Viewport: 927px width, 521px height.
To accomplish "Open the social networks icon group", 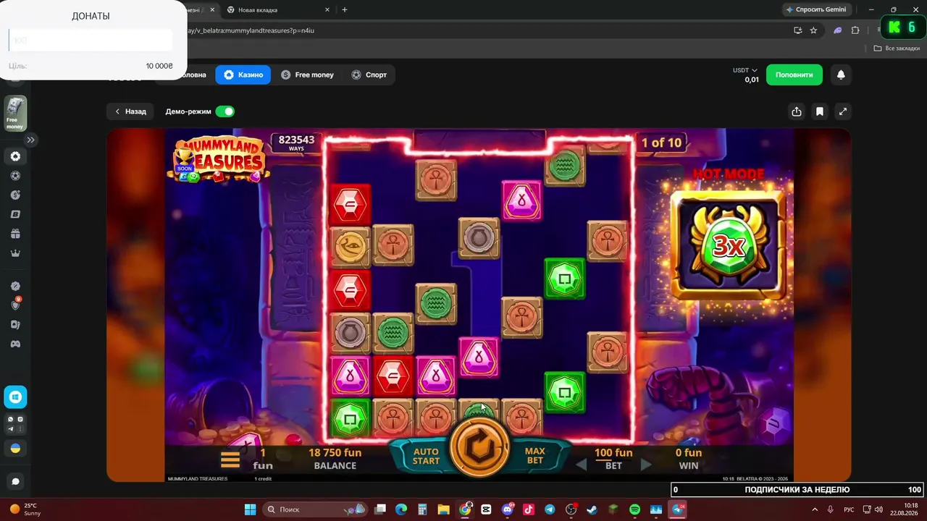I will (x=15, y=424).
